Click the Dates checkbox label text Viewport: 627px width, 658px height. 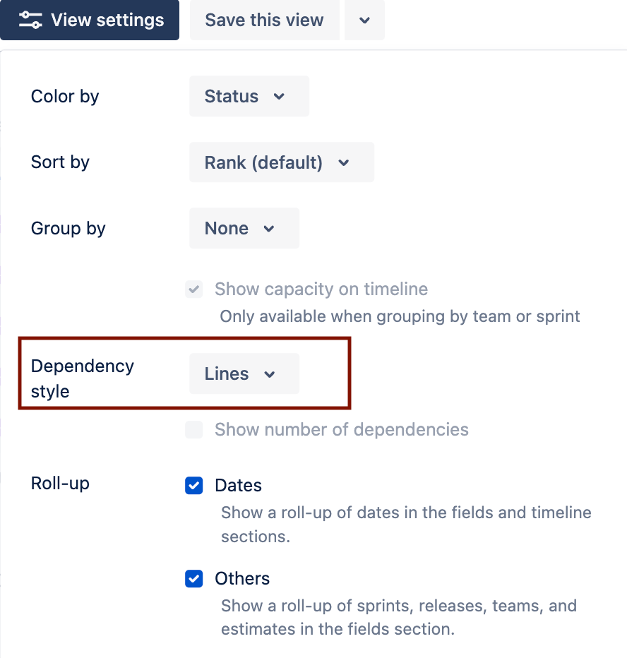tap(239, 486)
